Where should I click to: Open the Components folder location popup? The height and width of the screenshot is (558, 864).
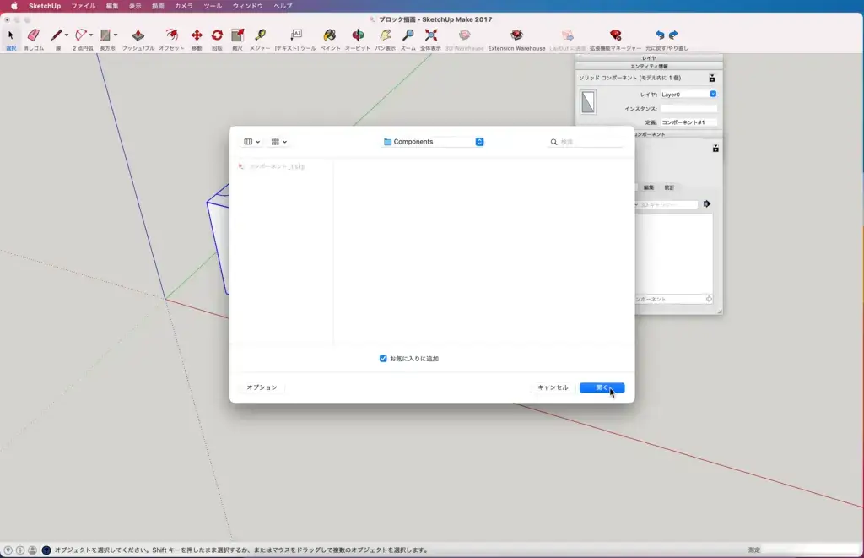(x=433, y=142)
